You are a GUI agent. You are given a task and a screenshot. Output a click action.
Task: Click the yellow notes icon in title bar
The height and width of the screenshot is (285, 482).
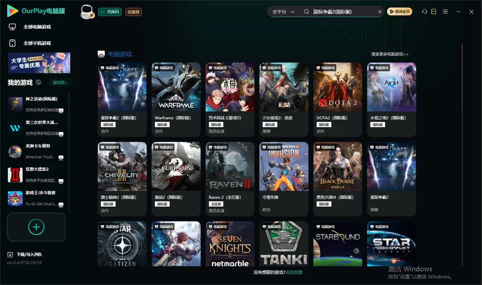click(434, 12)
